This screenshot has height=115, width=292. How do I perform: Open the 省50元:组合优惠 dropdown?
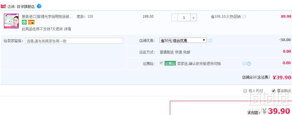(183, 40)
